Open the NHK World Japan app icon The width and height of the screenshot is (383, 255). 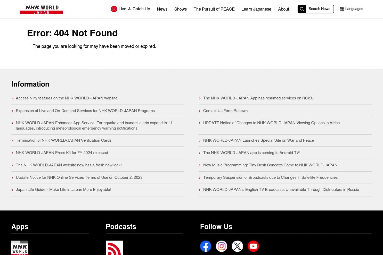coord(20,248)
